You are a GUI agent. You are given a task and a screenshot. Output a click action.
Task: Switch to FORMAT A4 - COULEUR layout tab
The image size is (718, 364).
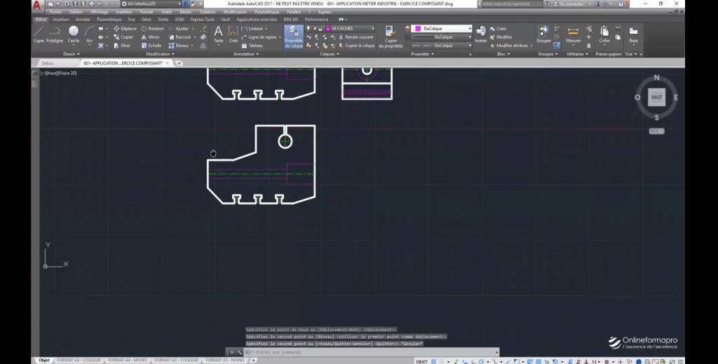tap(79, 360)
